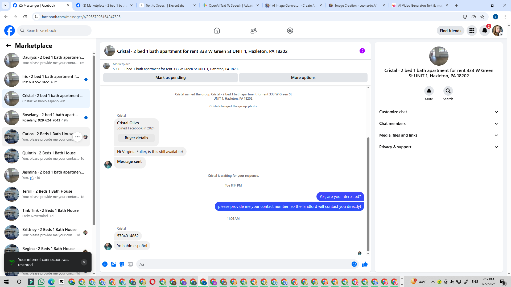Open Buyer details for Cristal Olivo
Image resolution: width=511 pixels, height=287 pixels.
click(x=136, y=138)
